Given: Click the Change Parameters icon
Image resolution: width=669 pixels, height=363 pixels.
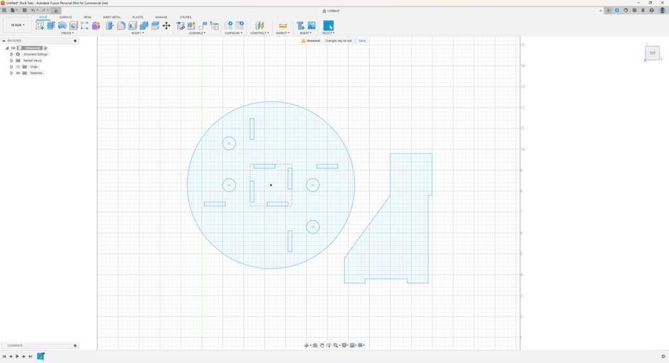Looking at the screenshot, I should [229, 25].
